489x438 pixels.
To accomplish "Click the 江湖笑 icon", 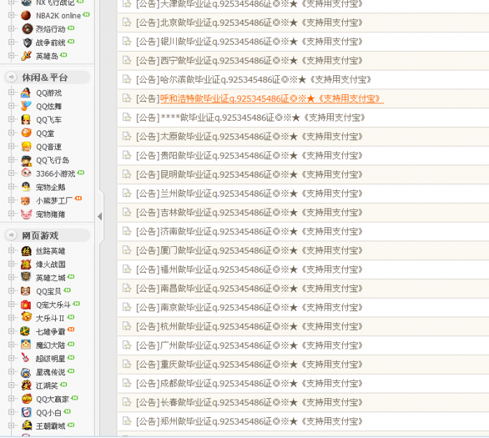I will point(26,385).
